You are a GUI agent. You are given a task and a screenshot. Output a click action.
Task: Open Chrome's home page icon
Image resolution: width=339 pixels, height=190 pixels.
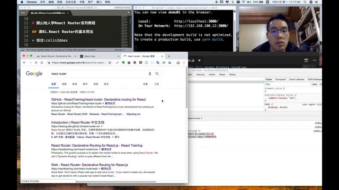(x=42, y=63)
